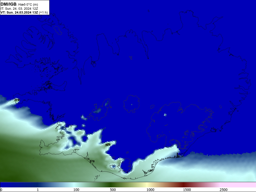
Task: Click the dark green segment of color bar
Action: click(111, 185)
